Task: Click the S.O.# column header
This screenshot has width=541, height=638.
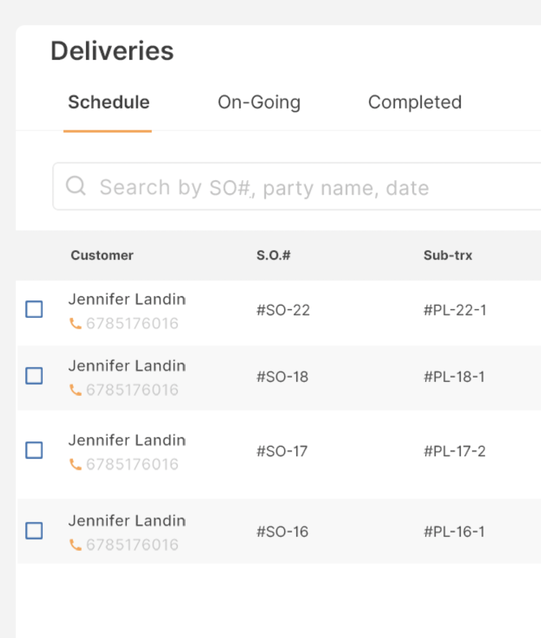Action: coord(273,255)
